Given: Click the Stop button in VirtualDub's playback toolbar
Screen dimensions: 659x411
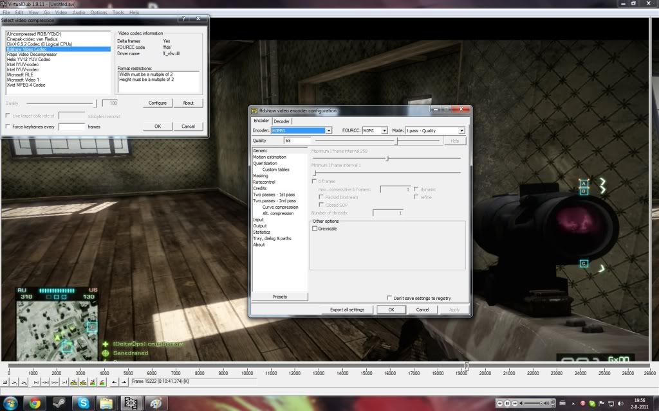Looking at the screenshot, I should point(5,382).
